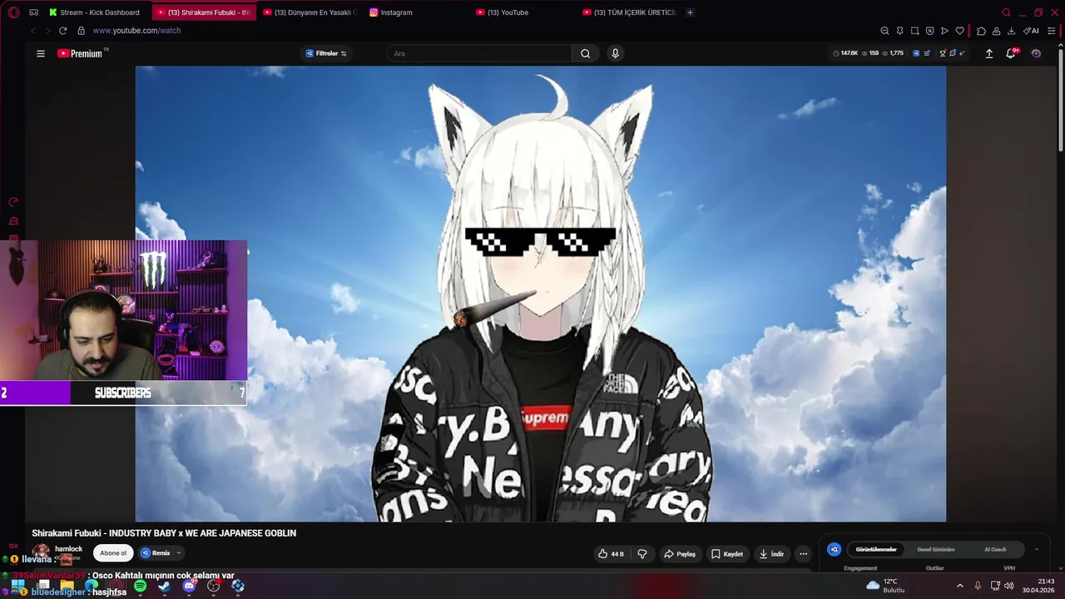Image resolution: width=1065 pixels, height=599 pixels.
Task: Click the Ara search input field
Action: click(478, 53)
